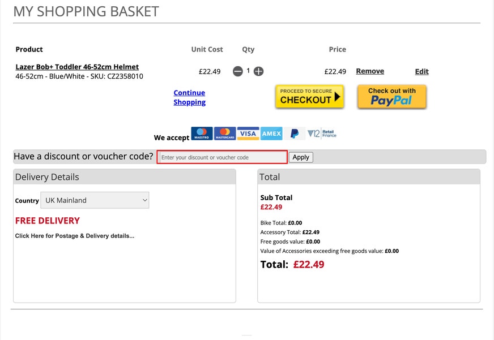Click the Free goods value line

pyautogui.click(x=290, y=242)
